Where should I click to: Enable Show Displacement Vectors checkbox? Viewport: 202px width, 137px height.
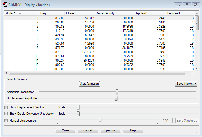click(x=6, y=107)
